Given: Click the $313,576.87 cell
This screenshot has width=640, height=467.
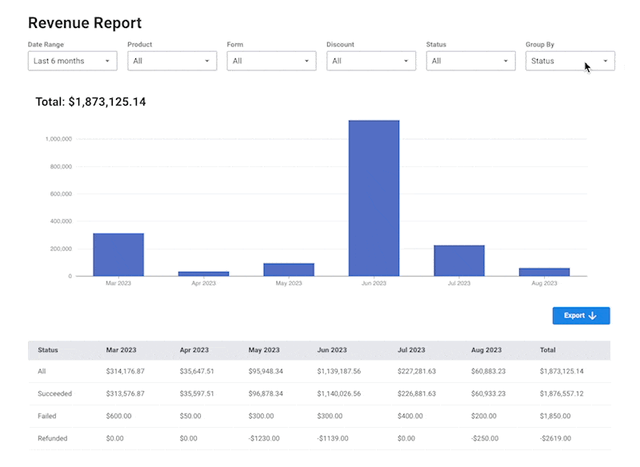Looking at the screenshot, I should pyautogui.click(x=126, y=393).
